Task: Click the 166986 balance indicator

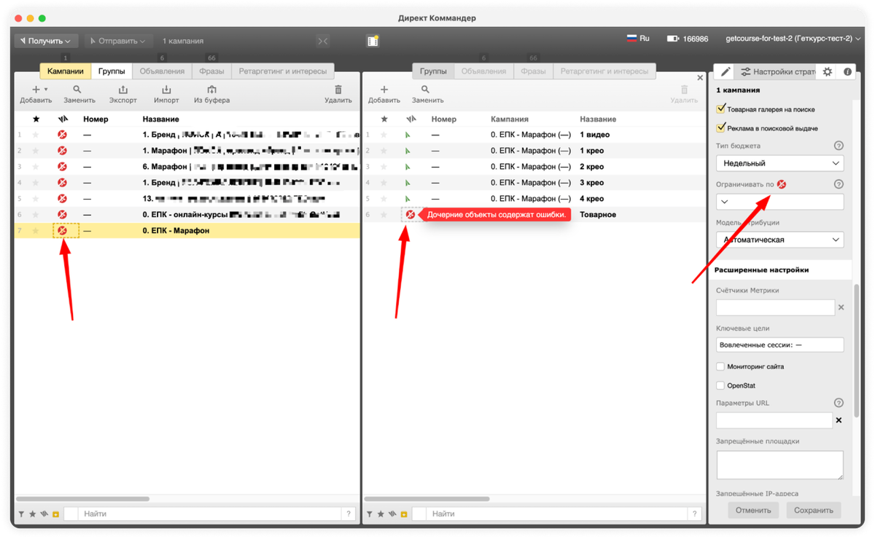Action: coord(688,39)
